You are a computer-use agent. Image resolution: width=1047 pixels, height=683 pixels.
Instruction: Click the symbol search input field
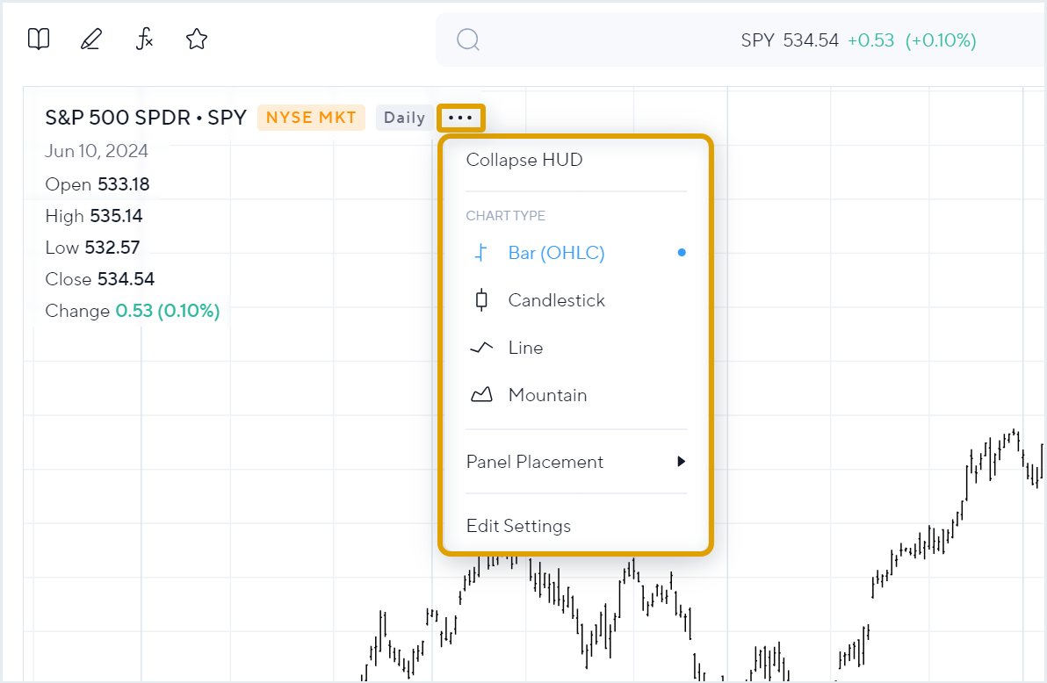click(741, 40)
